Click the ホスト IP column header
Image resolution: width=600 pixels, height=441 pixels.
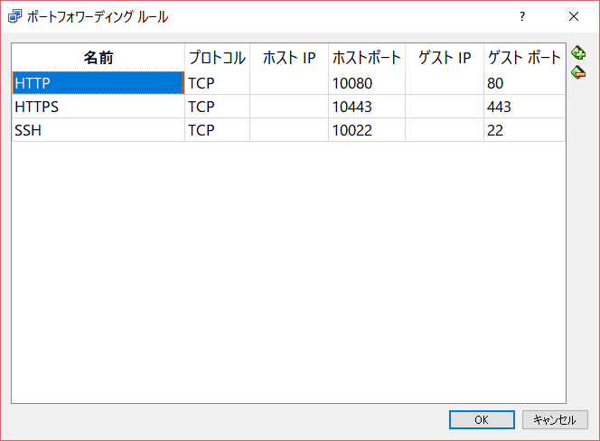tap(289, 58)
